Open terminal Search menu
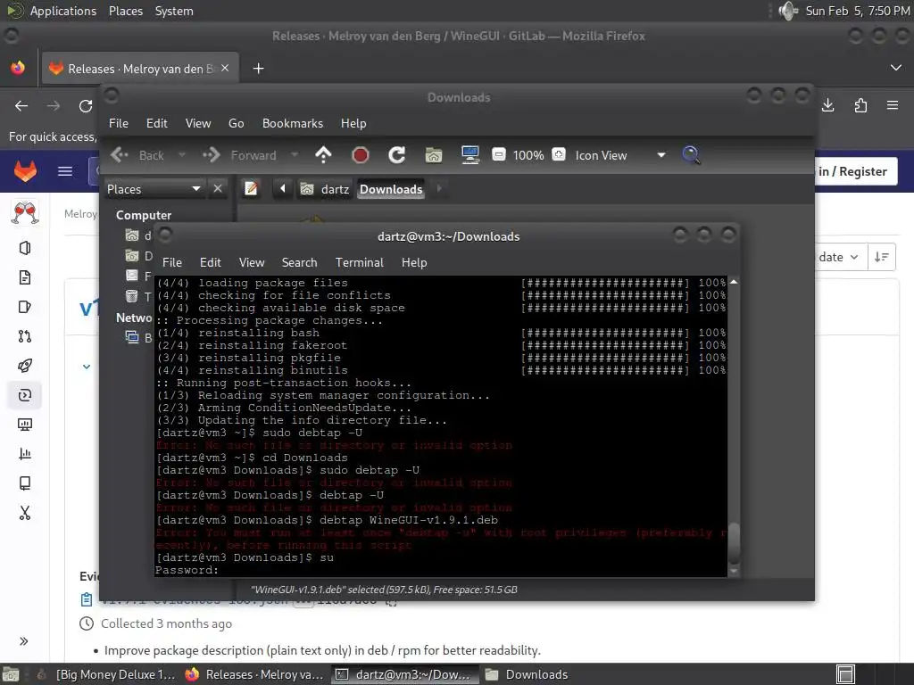This screenshot has width=914, height=685. point(300,263)
